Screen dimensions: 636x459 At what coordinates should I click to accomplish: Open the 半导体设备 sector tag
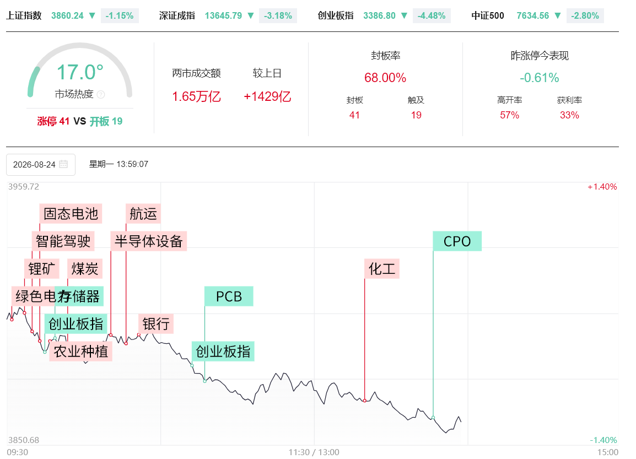[148, 241]
